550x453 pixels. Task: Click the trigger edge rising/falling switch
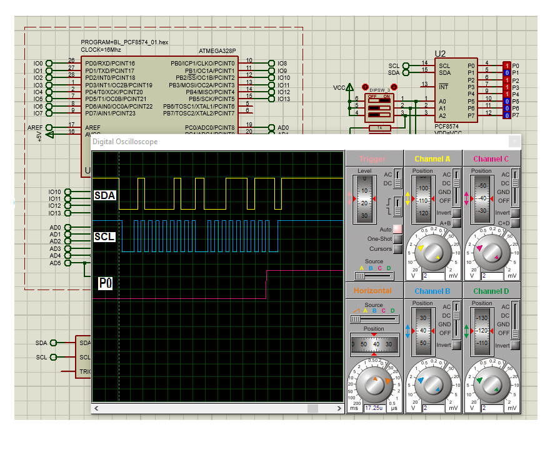pyautogui.click(x=397, y=207)
